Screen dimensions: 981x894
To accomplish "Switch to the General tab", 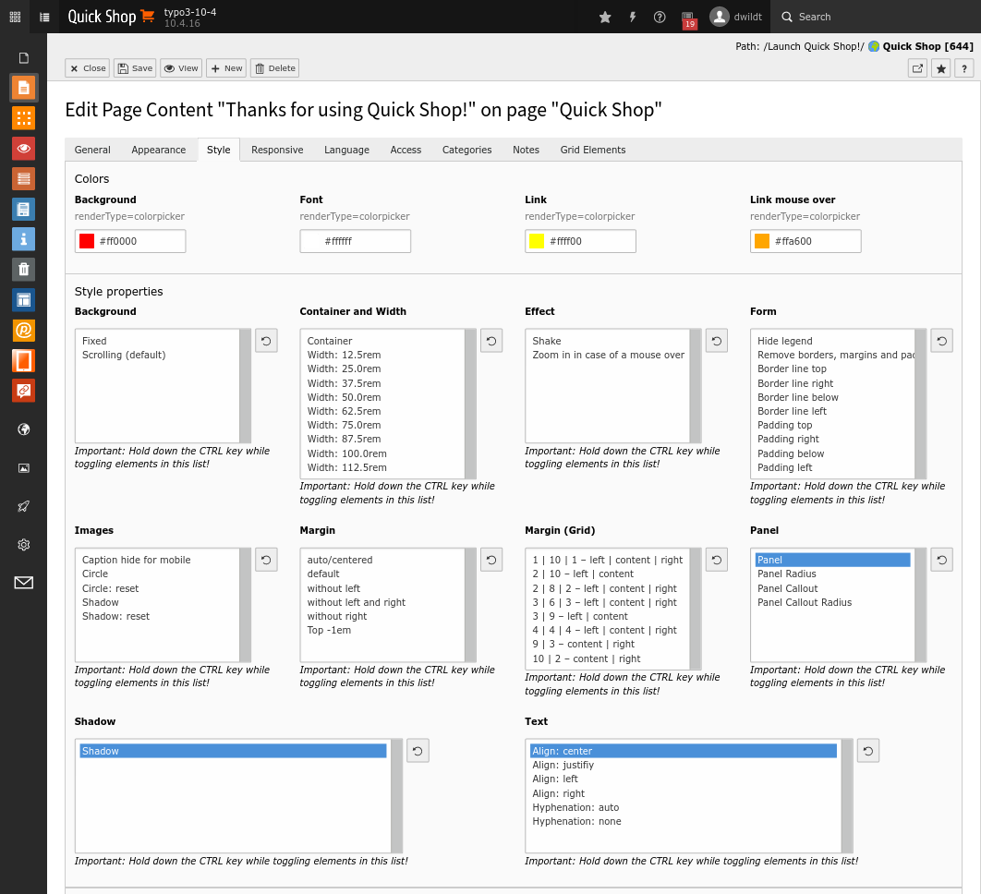I will coord(92,150).
